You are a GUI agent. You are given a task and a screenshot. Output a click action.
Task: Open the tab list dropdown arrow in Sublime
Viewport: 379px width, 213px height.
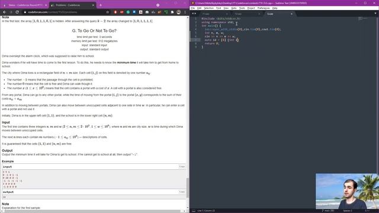375,14
